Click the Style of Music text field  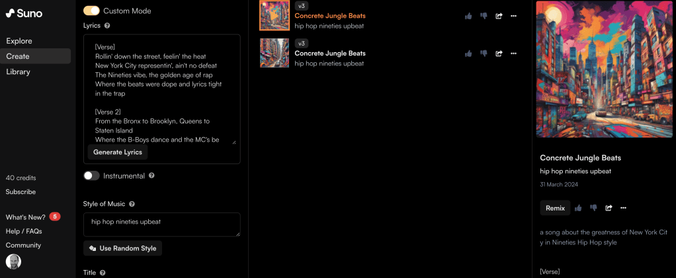coord(161,224)
